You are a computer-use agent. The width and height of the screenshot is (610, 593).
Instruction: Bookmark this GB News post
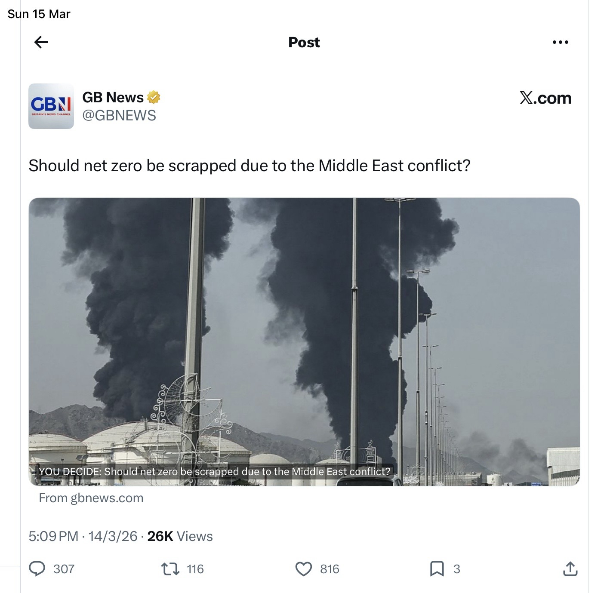tap(437, 569)
